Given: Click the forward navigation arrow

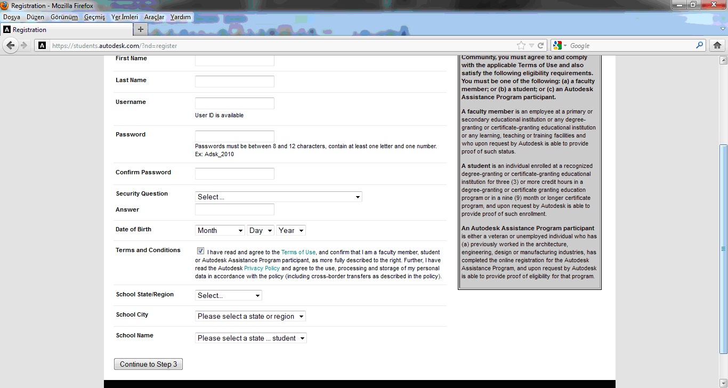Looking at the screenshot, I should click(24, 45).
